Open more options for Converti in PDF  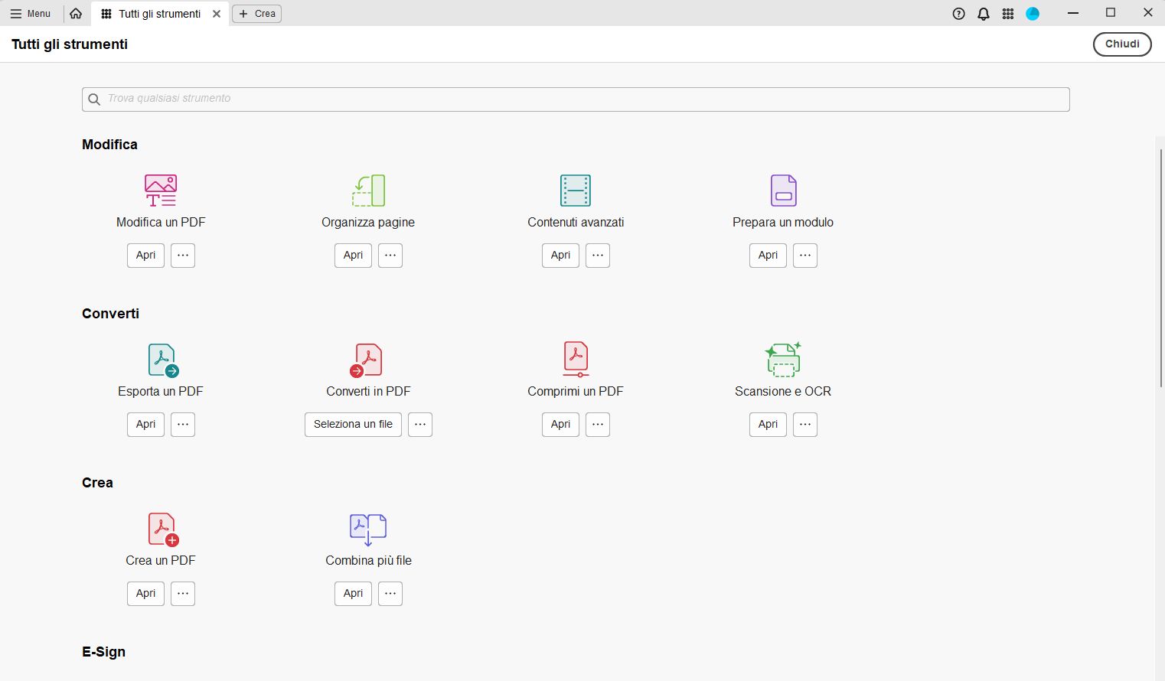420,424
